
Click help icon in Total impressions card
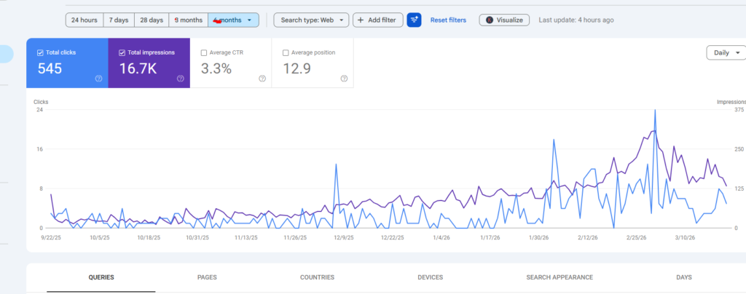click(180, 79)
